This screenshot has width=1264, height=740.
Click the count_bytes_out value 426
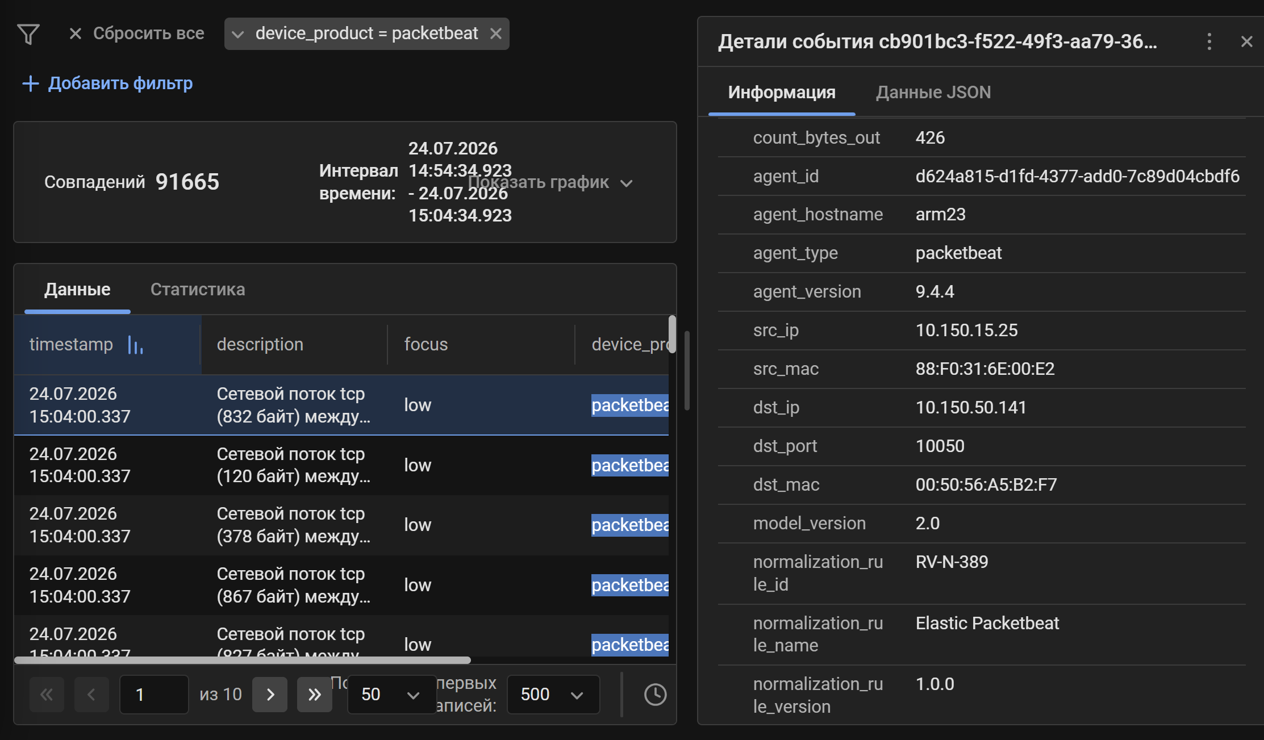pos(930,137)
